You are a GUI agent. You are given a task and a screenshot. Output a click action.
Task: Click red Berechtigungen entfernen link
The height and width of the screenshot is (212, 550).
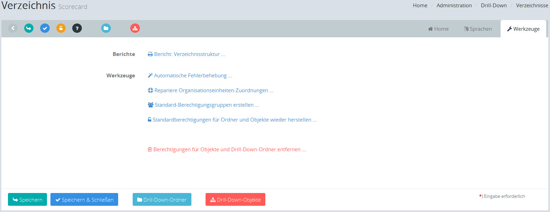(227, 150)
